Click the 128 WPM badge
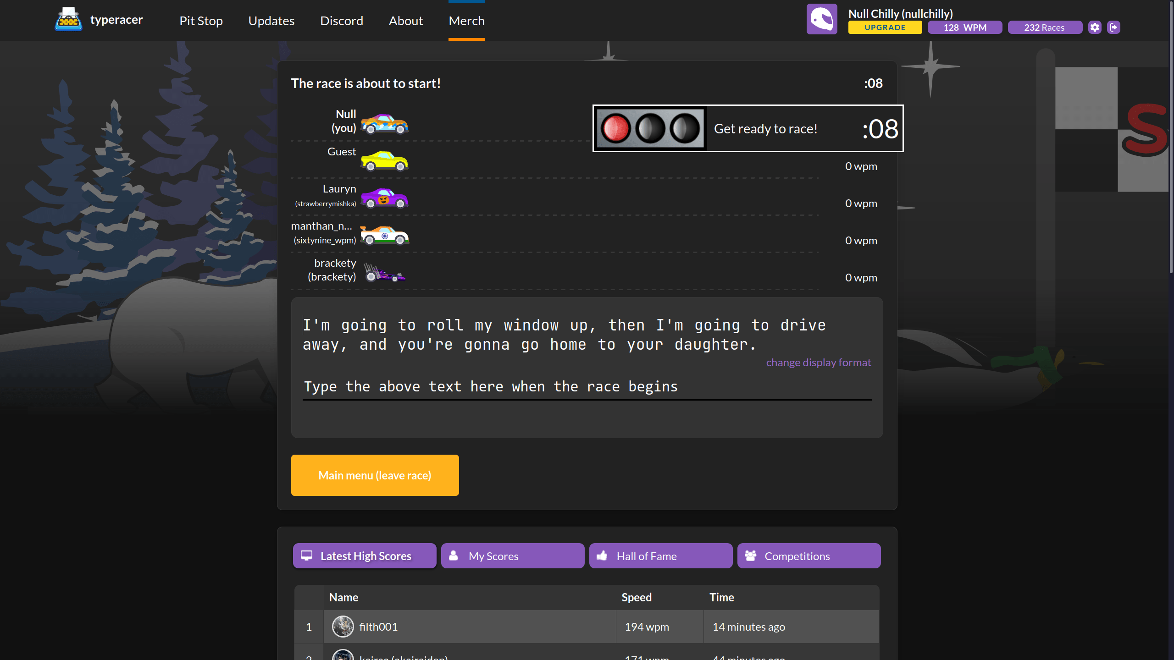This screenshot has height=660, width=1174. coord(964,27)
